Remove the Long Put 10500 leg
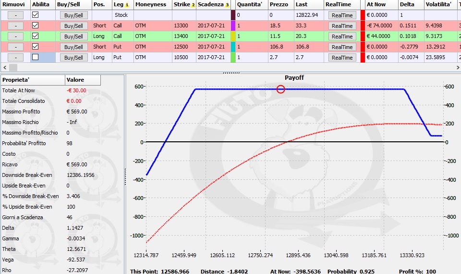The height and width of the screenshot is (274, 461). click(15, 58)
